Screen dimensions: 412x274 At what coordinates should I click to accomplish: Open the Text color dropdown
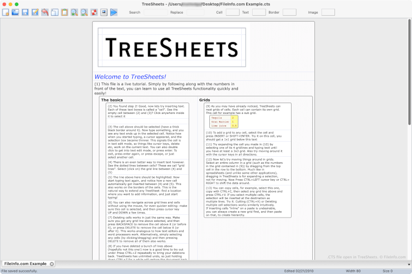pyautogui.click(x=258, y=12)
